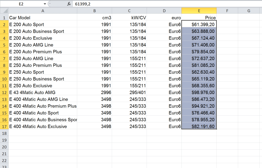Image resolution: width=262 pixels, height=168 pixels.
Task: Select cell 'E 200 Auto Premium Plus'
Action: (43, 52)
